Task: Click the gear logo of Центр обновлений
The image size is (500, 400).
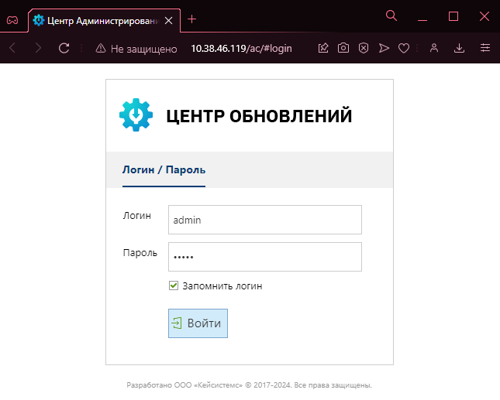Action: [136, 115]
